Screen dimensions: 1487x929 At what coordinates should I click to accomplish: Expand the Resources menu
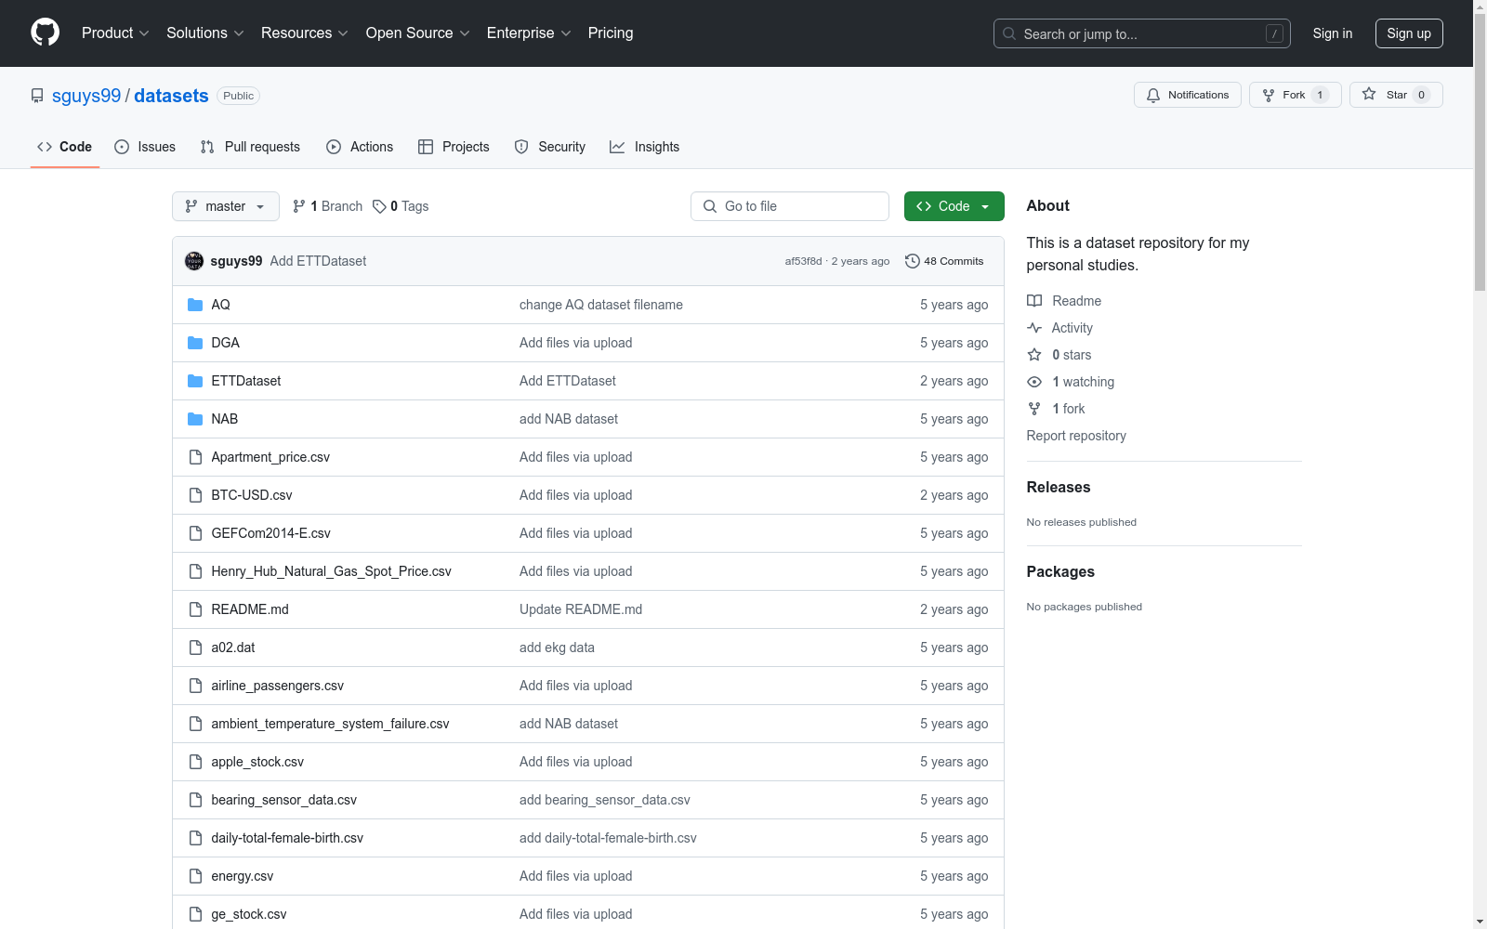point(305,33)
